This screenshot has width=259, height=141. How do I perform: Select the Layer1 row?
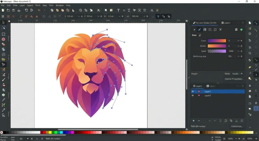point(218,91)
